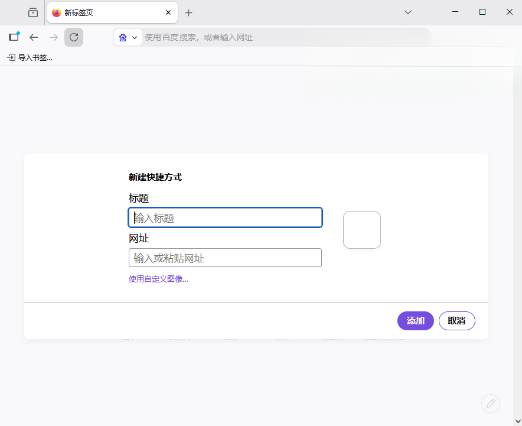Open a new tab with plus button

189,12
